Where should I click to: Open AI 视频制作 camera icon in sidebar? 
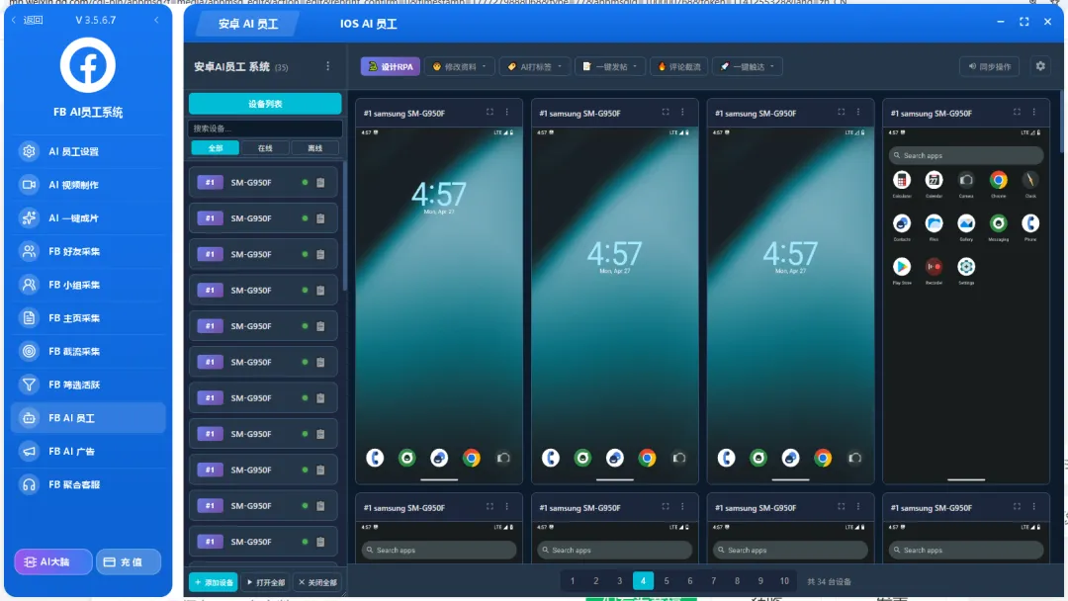[29, 185]
